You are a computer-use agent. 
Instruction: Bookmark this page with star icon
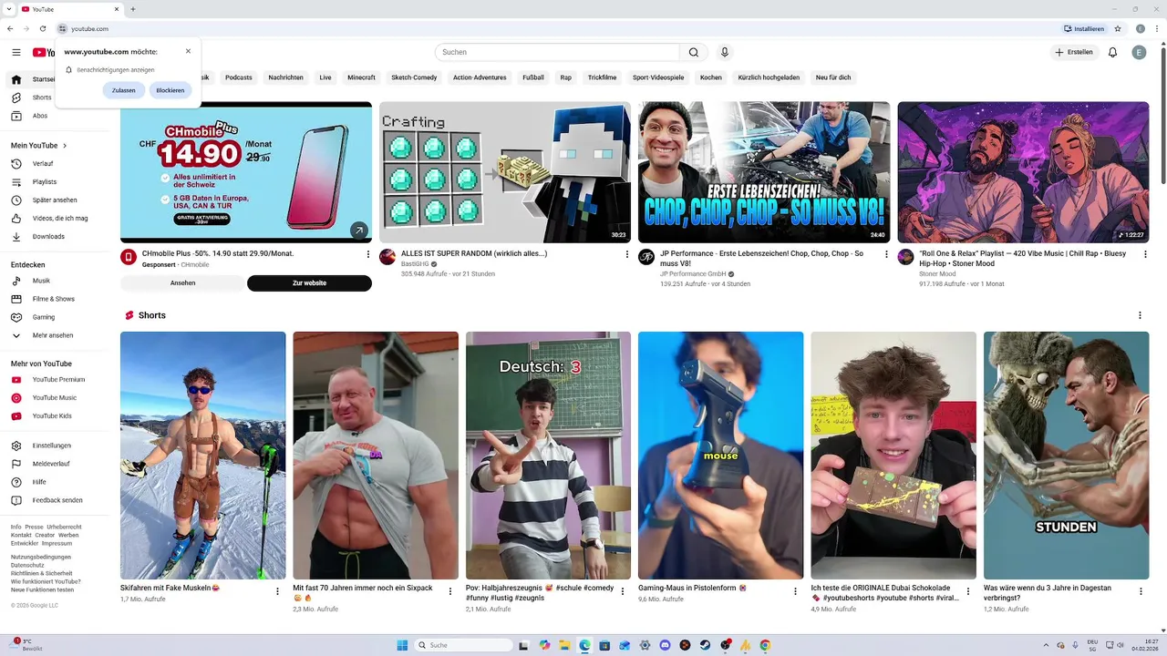click(1118, 29)
